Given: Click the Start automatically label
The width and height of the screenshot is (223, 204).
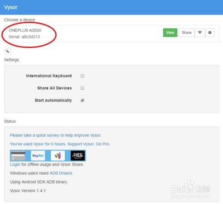Looking at the screenshot, I should pyautogui.click(x=53, y=100).
